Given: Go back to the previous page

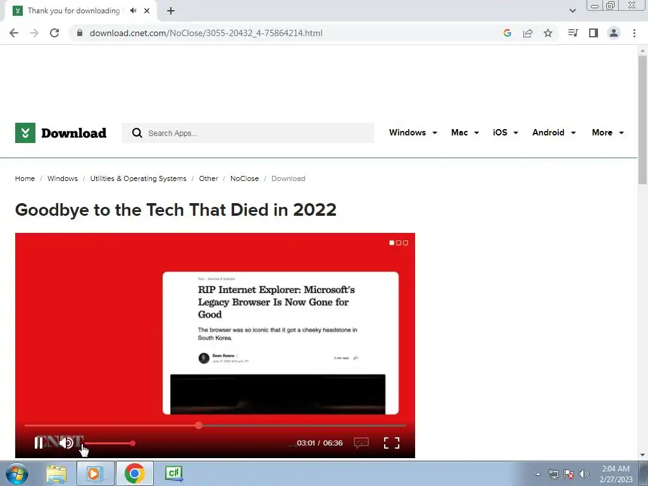Looking at the screenshot, I should (x=14, y=33).
